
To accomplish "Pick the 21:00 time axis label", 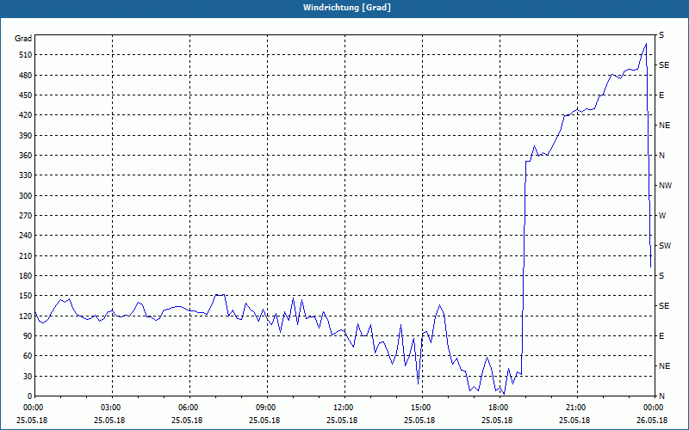I will point(574,407).
